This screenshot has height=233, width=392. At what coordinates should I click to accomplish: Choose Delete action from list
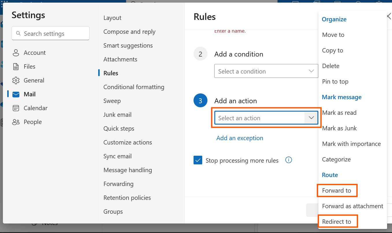pos(331,66)
